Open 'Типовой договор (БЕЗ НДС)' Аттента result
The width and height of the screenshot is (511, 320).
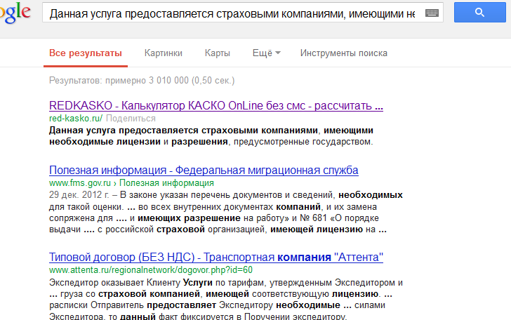(x=215, y=257)
